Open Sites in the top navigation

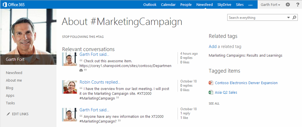[240, 5]
